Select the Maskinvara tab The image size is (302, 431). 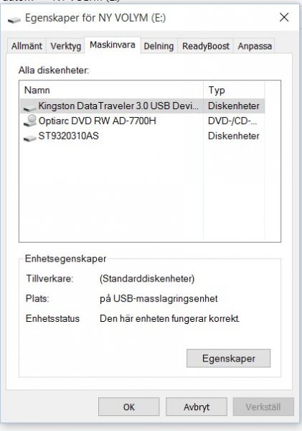113,45
